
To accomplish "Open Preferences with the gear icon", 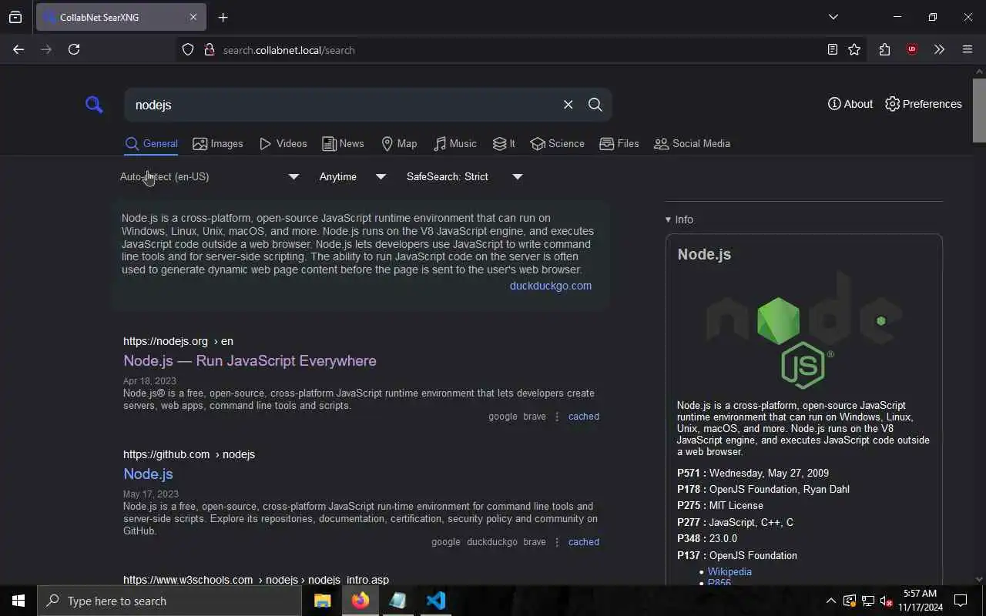I will point(923,104).
